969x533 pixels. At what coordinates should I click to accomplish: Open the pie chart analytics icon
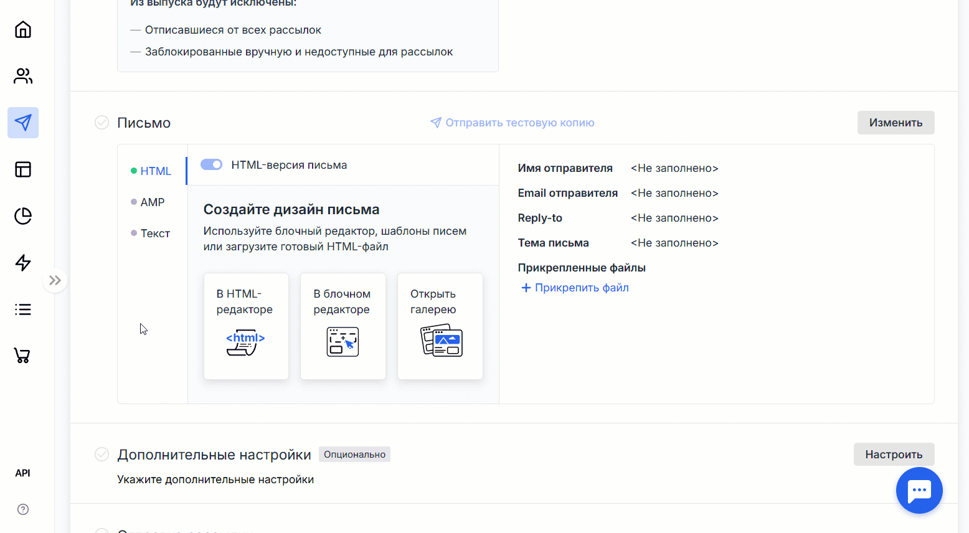pos(23,216)
